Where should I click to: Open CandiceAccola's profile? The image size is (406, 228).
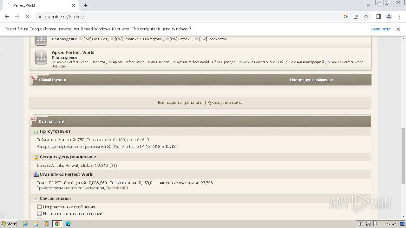[50, 166]
